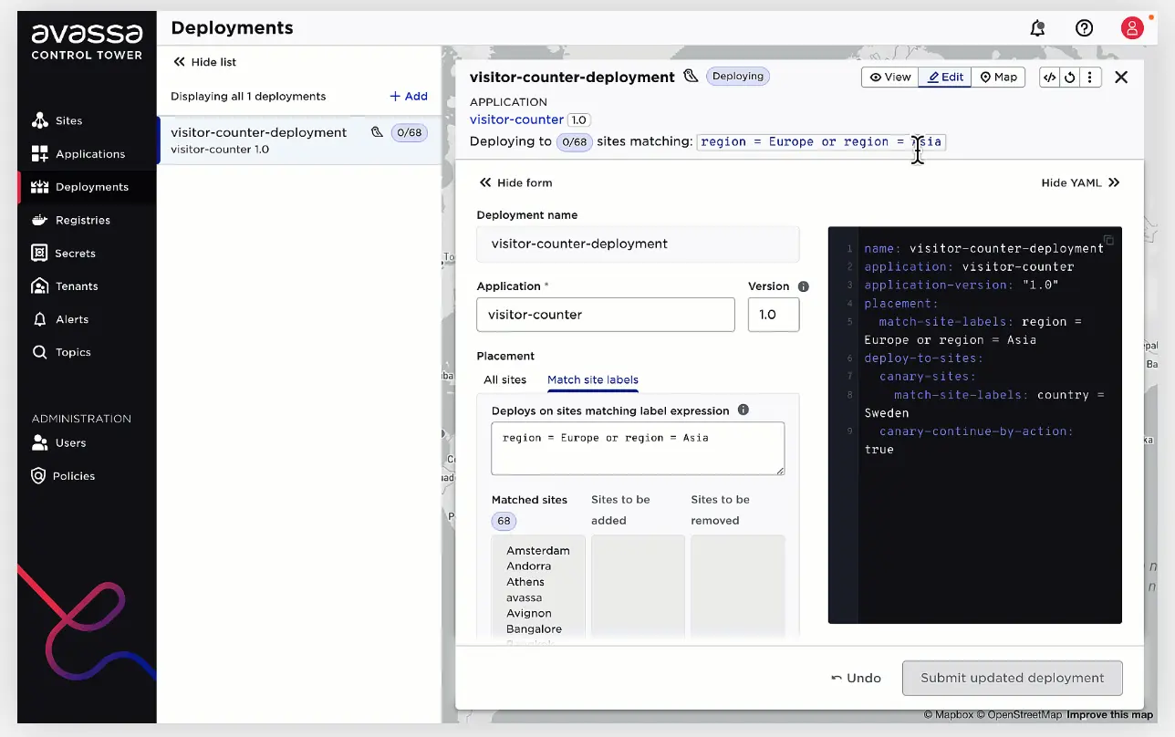1175x737 pixels.
Task: Add a new deployment
Action: [x=409, y=96]
